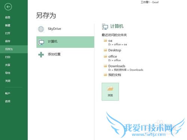Click the Downloads folder icon
The image size is (187, 140).
click(x=105, y=66)
